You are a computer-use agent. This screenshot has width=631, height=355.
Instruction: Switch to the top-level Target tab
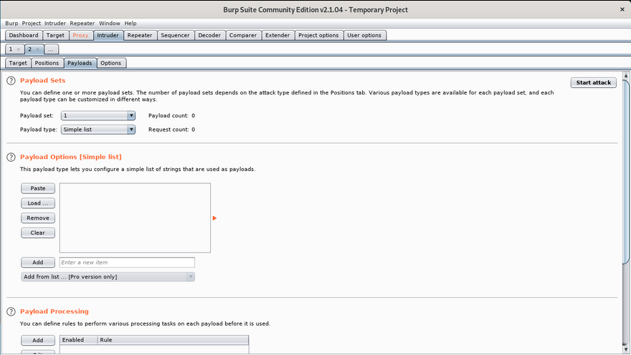pyautogui.click(x=55, y=35)
